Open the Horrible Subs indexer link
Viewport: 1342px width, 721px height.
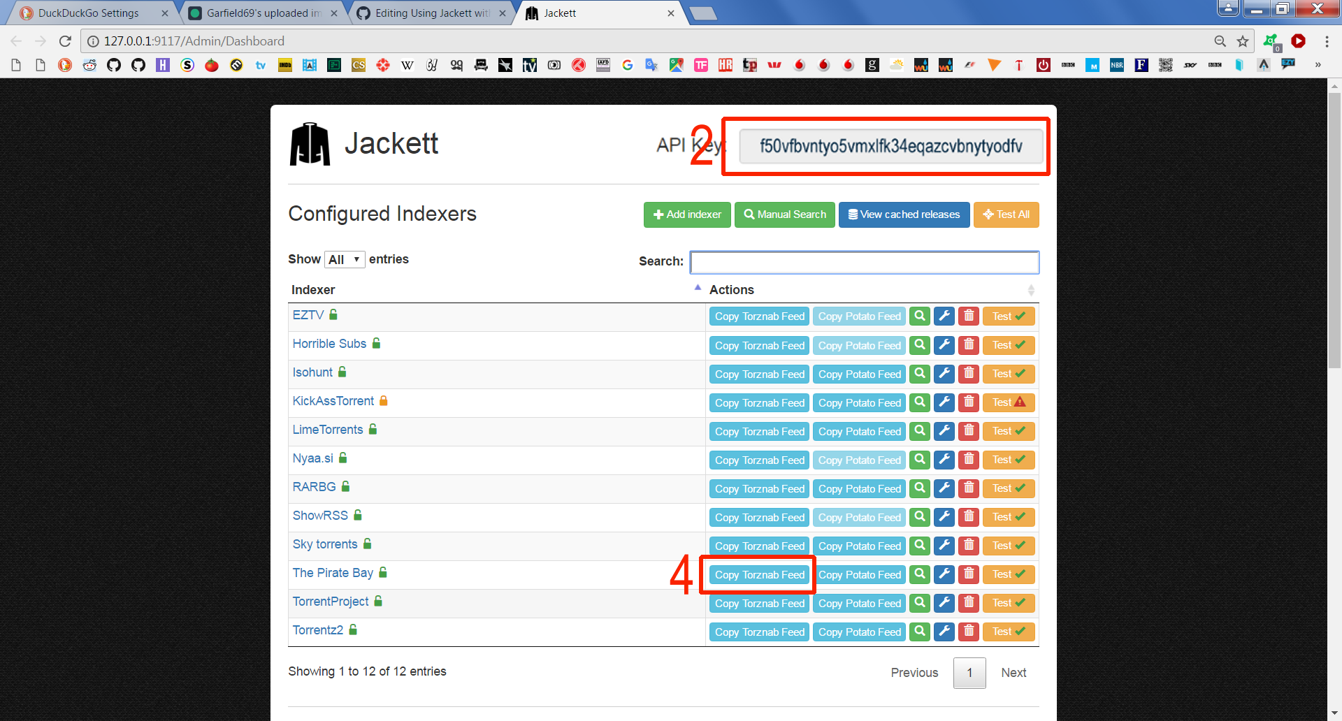[329, 344]
